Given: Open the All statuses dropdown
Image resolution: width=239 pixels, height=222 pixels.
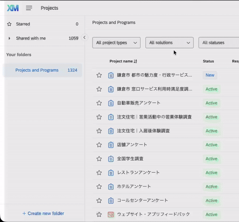Looking at the screenshot, I should coord(219,43).
